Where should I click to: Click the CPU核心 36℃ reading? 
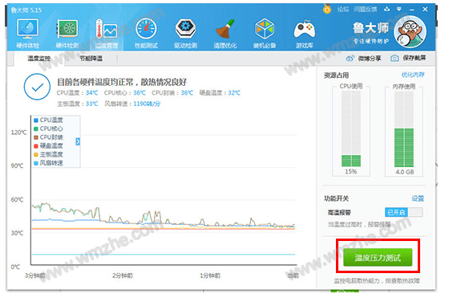coord(124,93)
